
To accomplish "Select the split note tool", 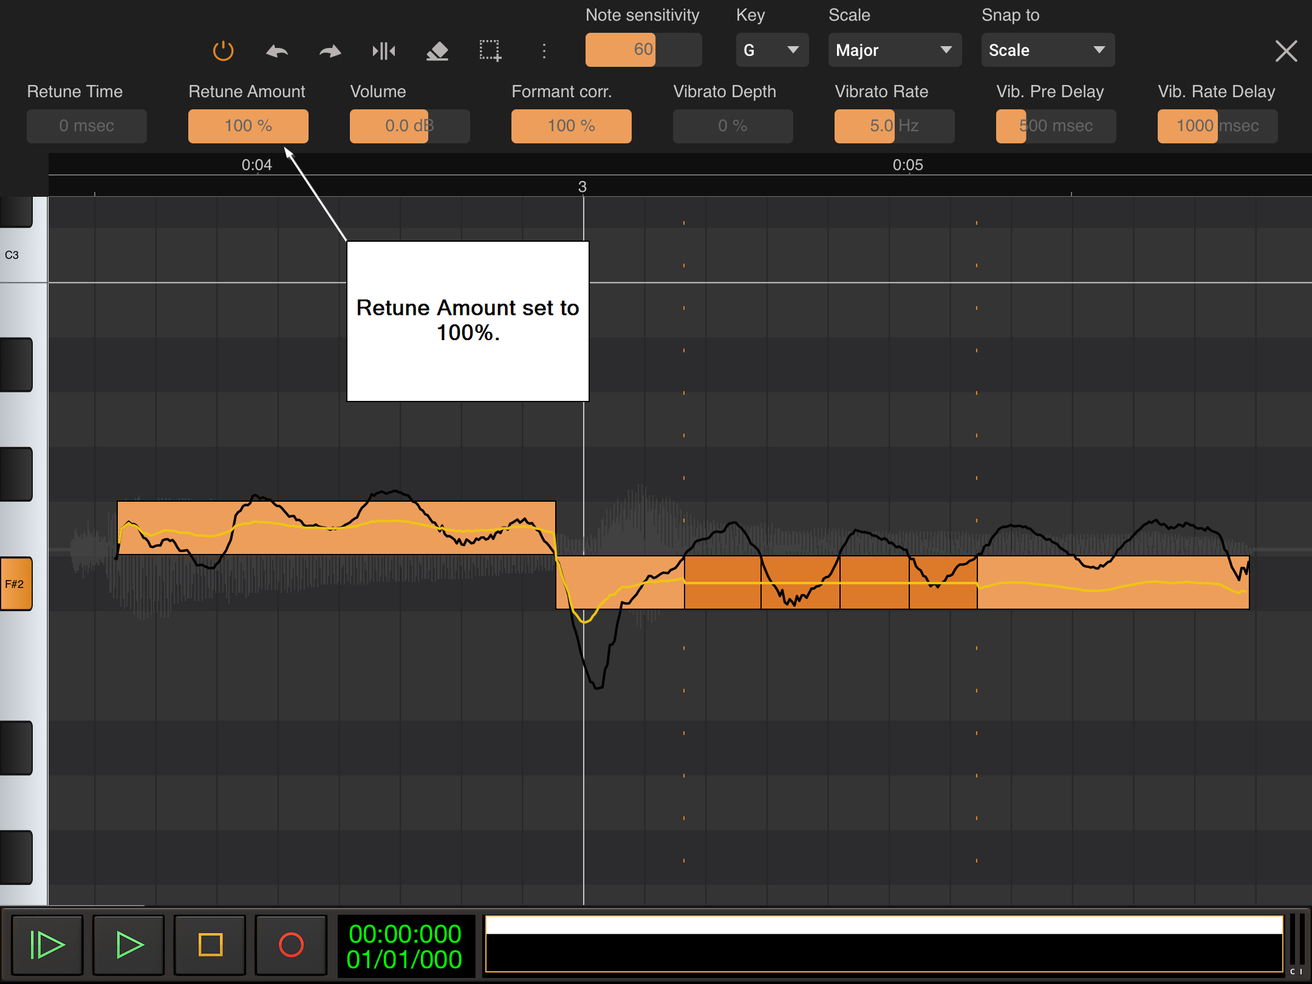I will [384, 51].
